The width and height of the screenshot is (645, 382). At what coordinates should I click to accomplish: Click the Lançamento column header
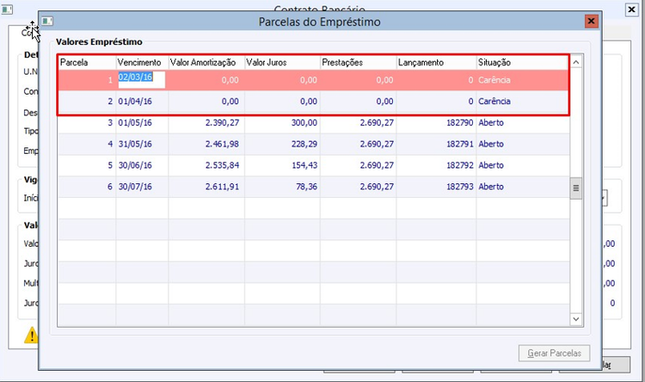[436, 63]
